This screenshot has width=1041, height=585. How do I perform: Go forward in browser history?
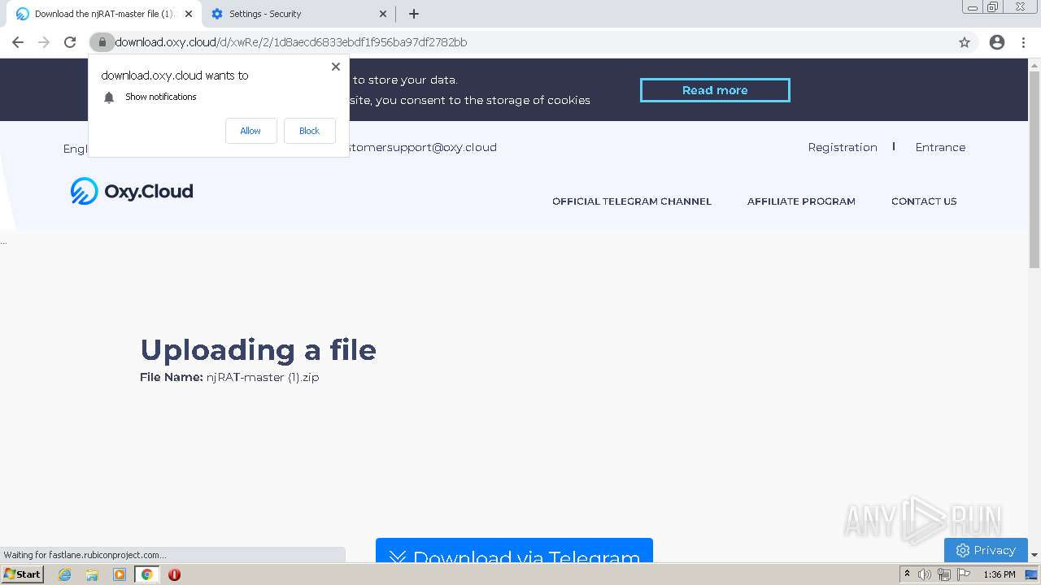click(x=44, y=42)
